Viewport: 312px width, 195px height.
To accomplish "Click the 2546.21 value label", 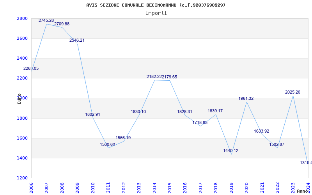I will (x=77, y=40).
